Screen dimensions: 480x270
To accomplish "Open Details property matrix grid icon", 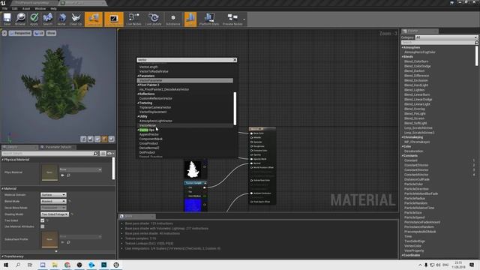I will pyautogui.click(x=103, y=153).
